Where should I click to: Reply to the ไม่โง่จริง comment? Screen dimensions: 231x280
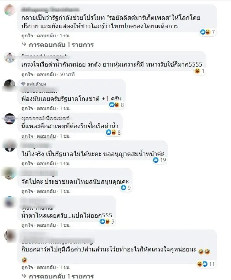46,164
